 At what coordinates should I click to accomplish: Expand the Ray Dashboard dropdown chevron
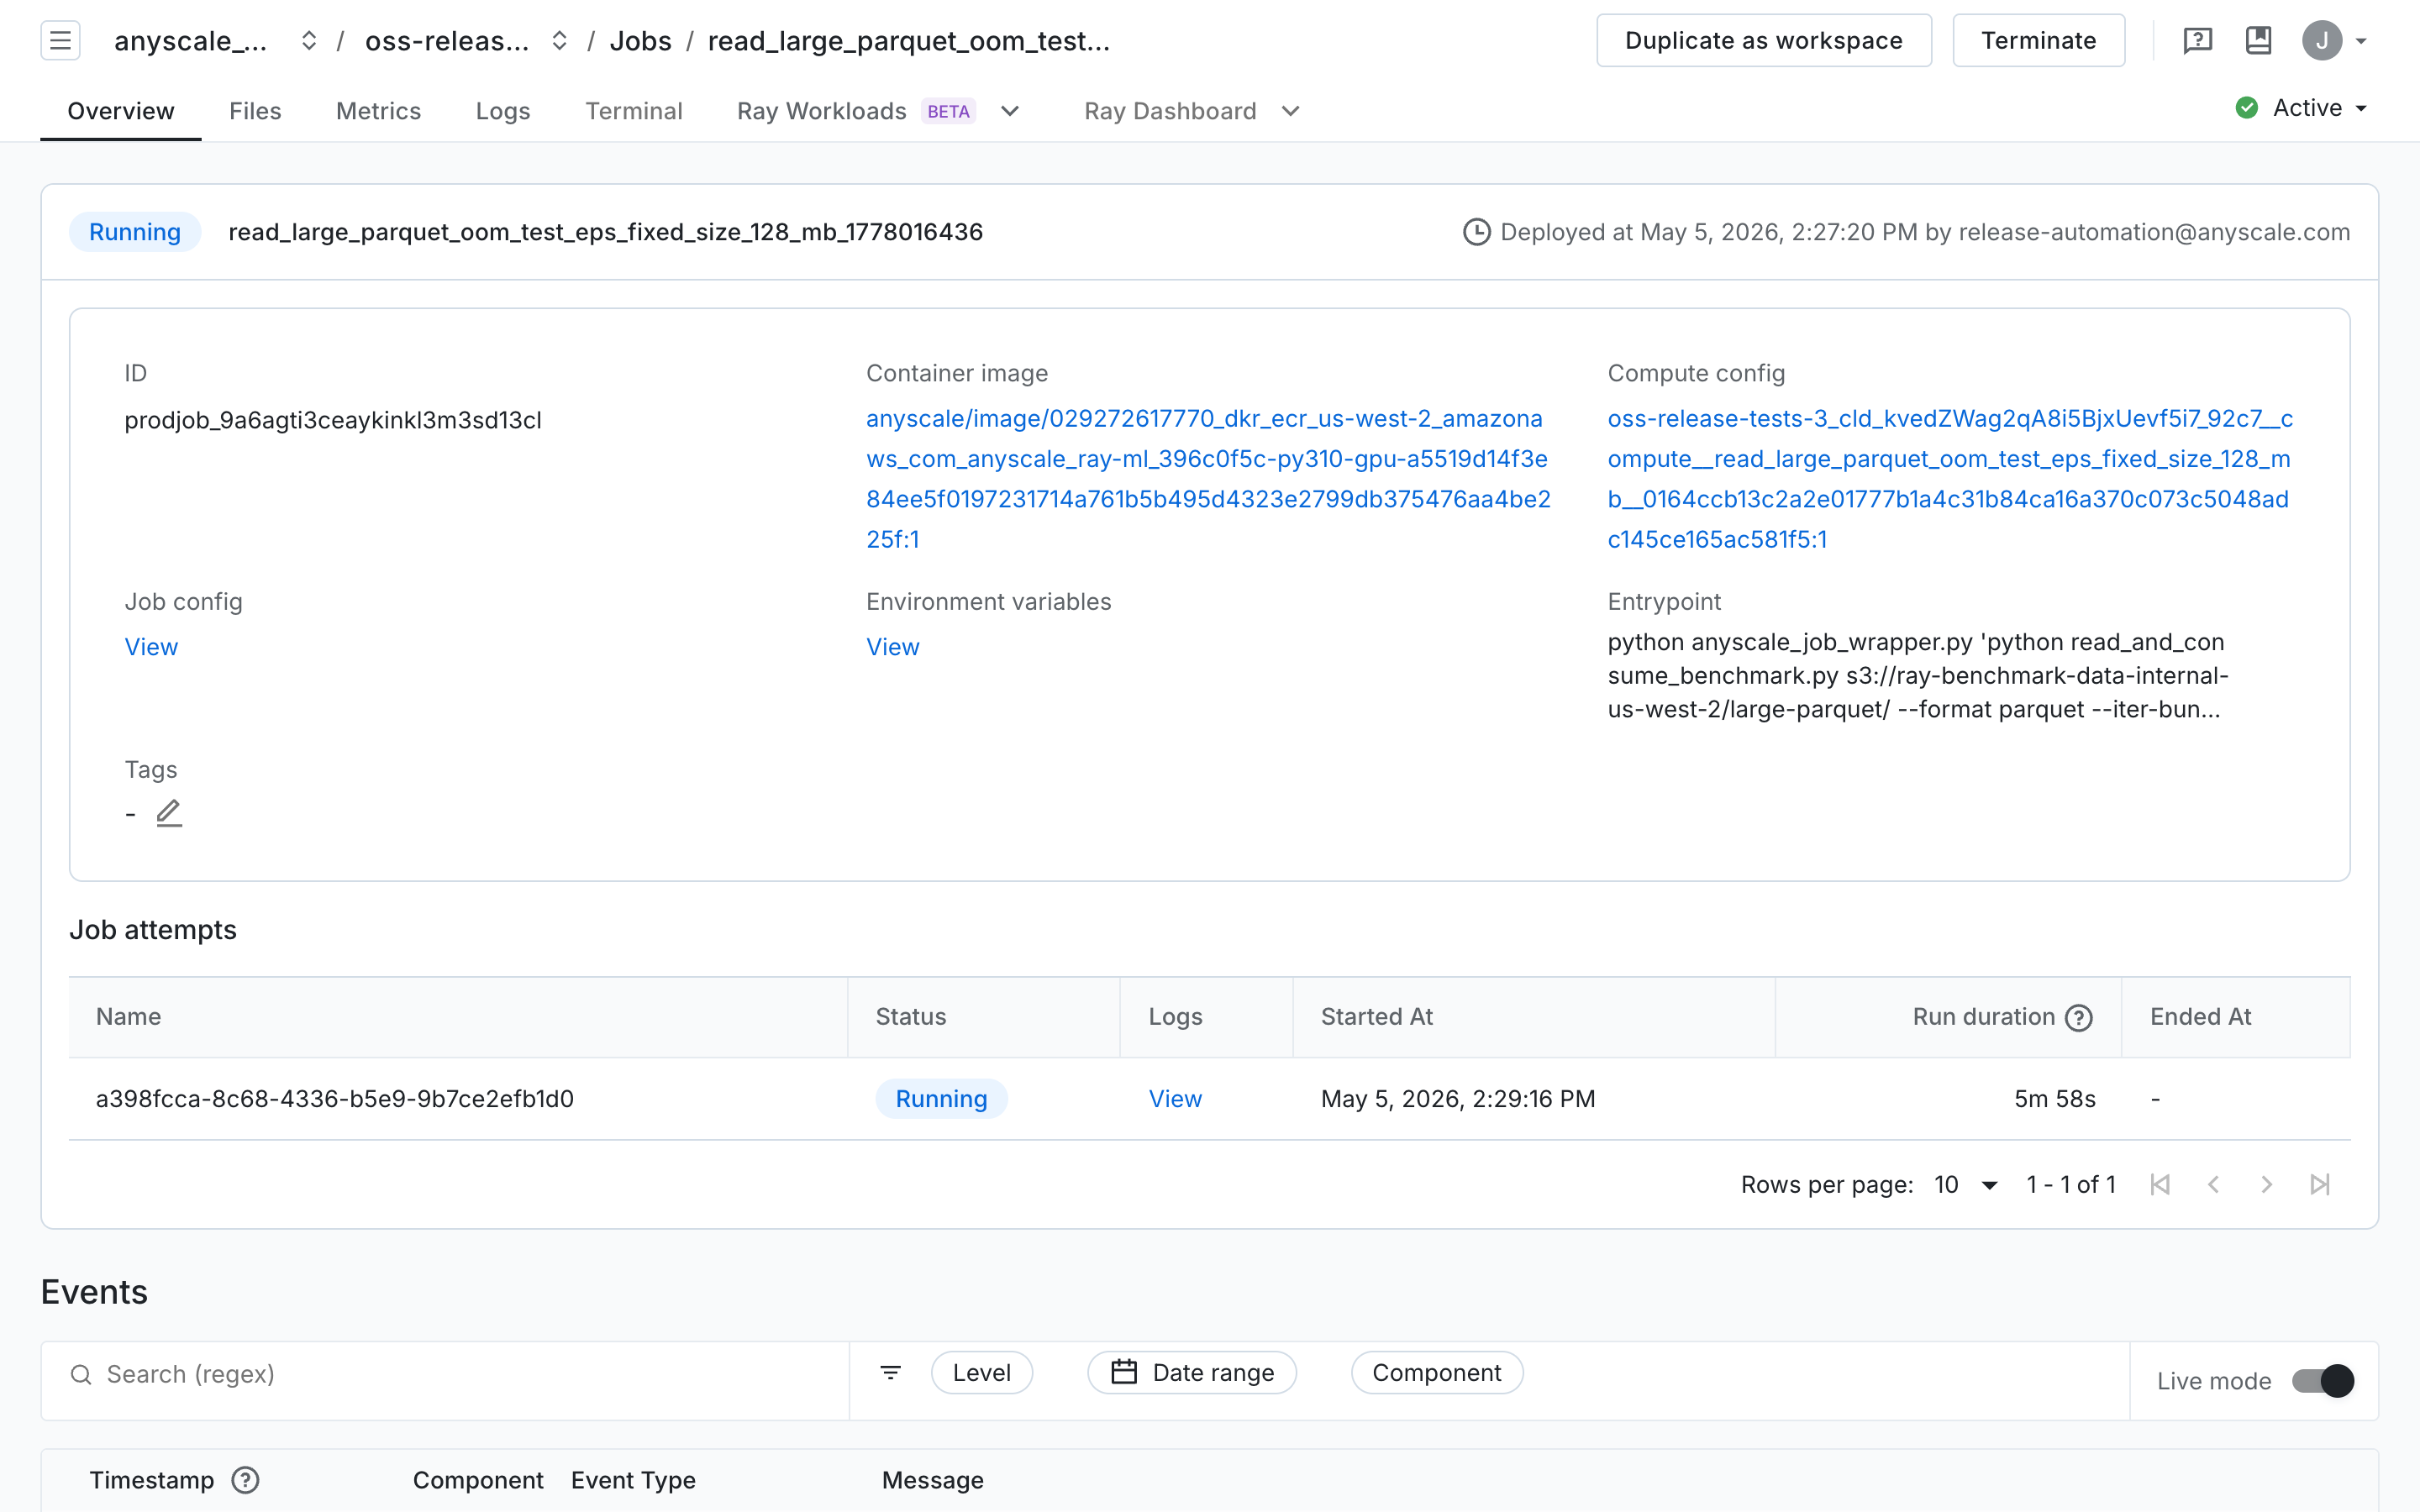pyautogui.click(x=1290, y=111)
